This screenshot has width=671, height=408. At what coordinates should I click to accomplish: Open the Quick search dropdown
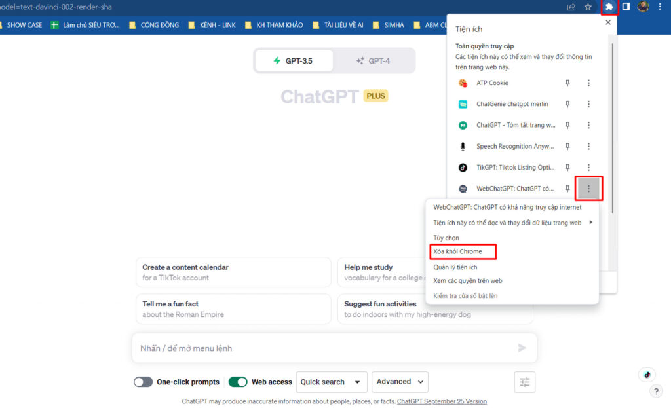332,382
